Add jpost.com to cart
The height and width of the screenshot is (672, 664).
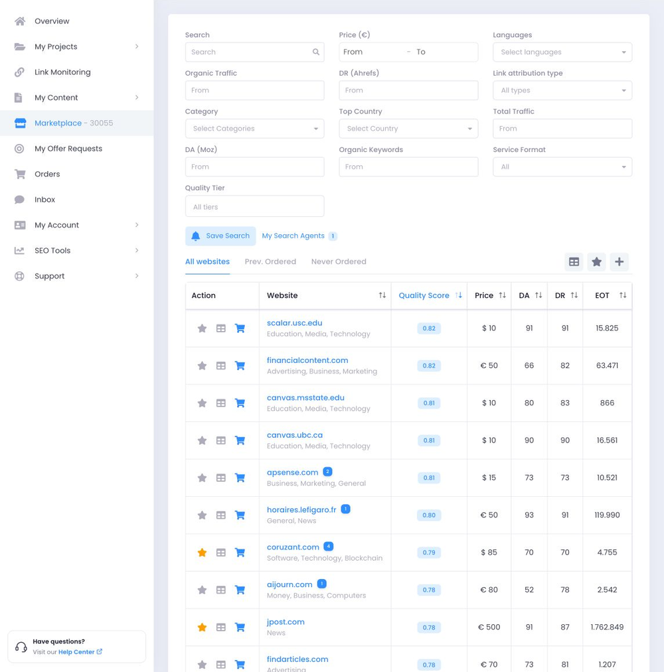click(x=240, y=627)
